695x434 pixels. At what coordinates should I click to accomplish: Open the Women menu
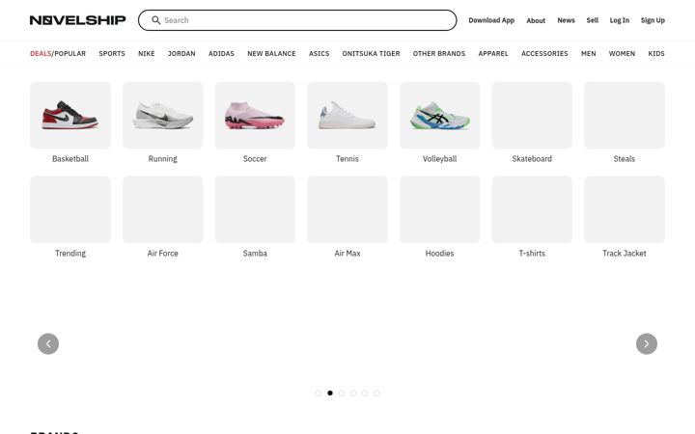(x=622, y=54)
